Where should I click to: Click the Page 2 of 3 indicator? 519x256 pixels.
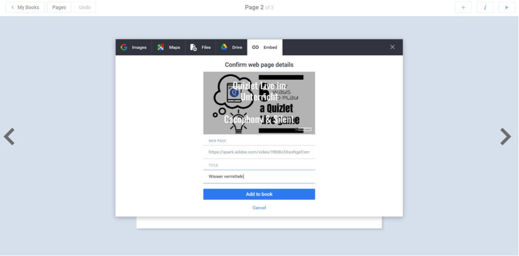[x=259, y=7]
